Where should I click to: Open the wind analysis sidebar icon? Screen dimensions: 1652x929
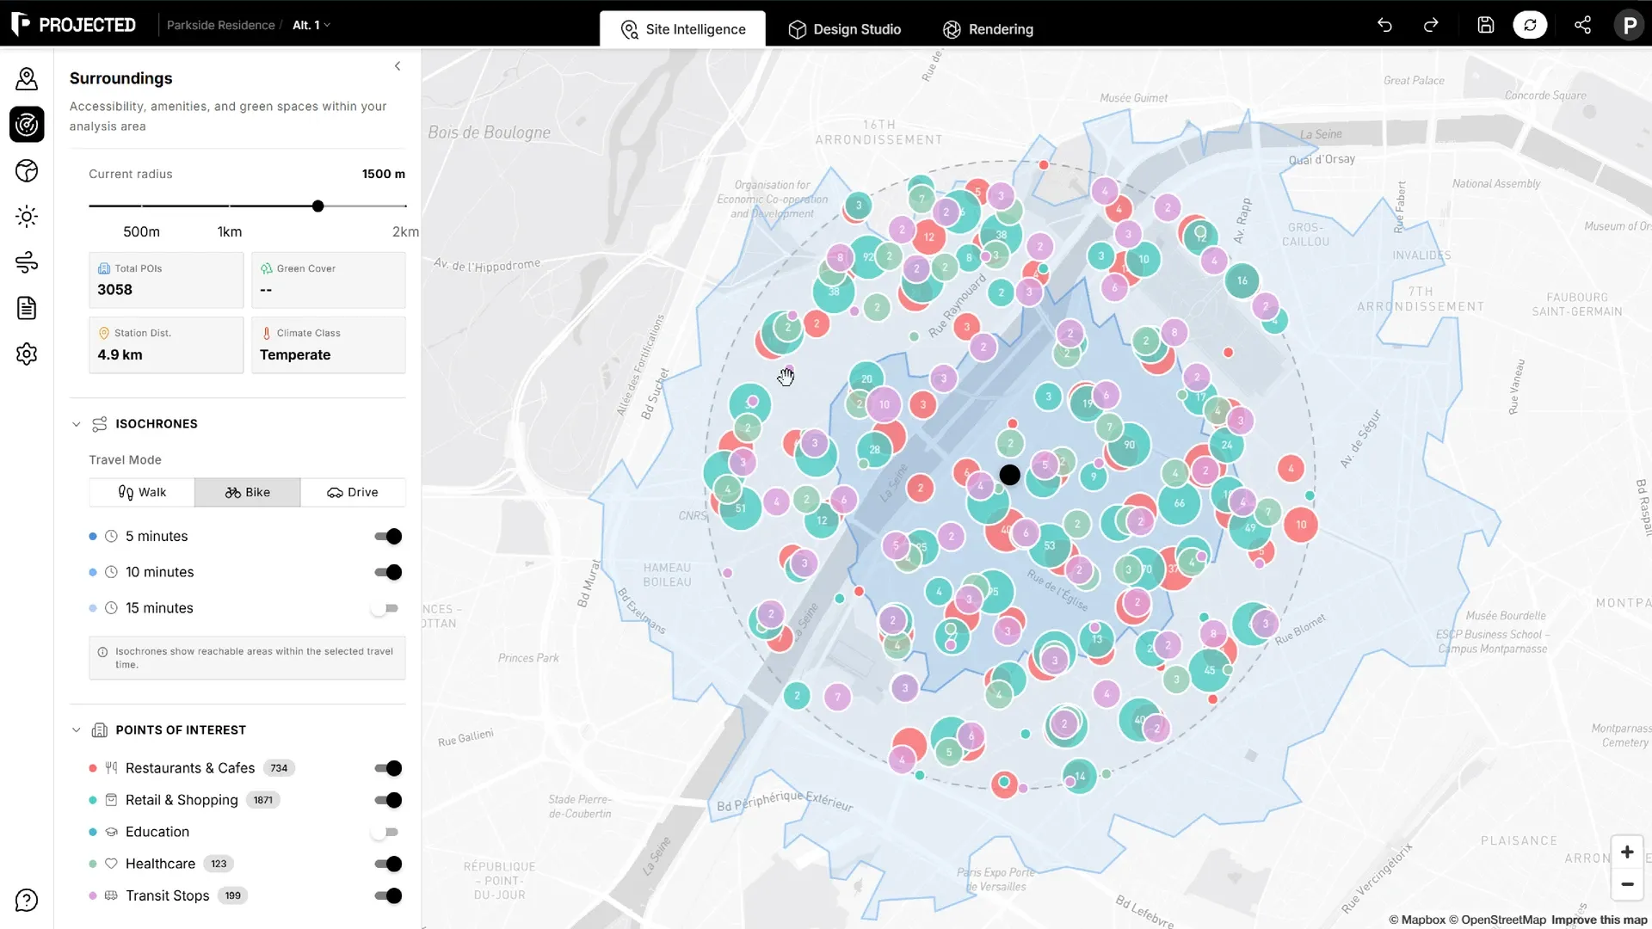pyautogui.click(x=27, y=262)
